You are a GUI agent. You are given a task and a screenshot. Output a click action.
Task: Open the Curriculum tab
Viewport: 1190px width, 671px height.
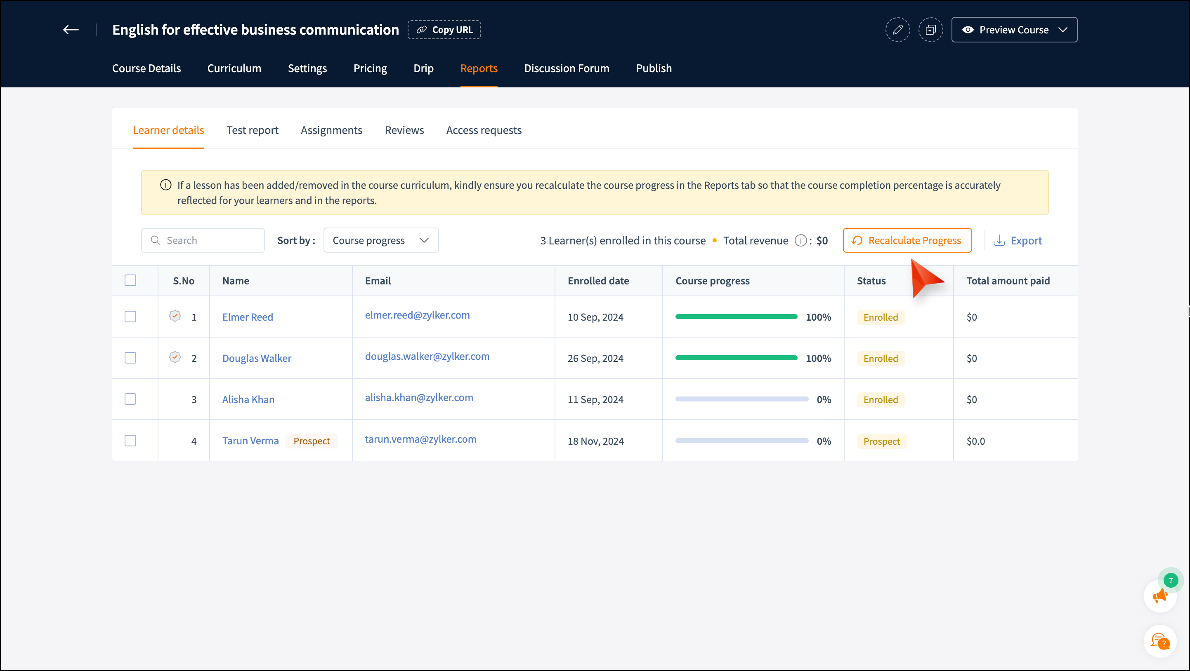[x=234, y=68]
